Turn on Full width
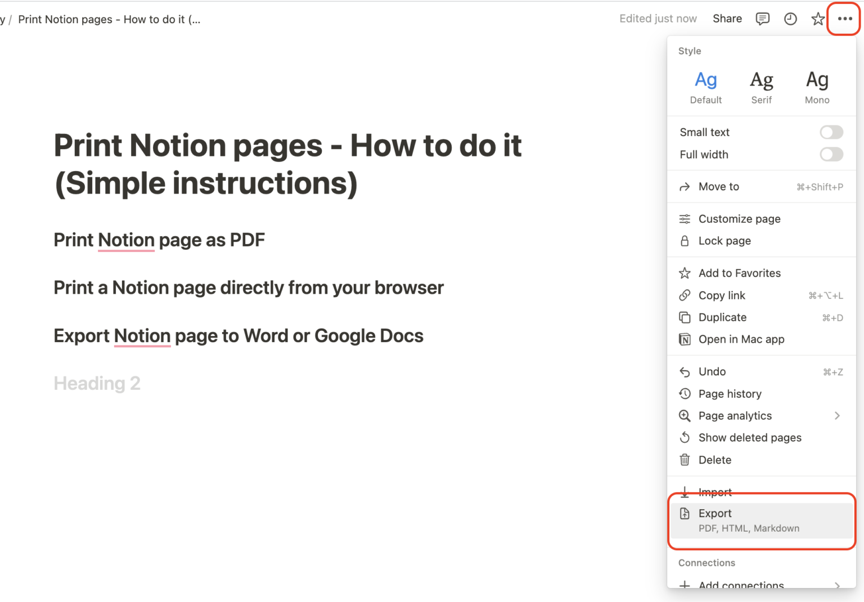The width and height of the screenshot is (864, 602). [x=831, y=154]
